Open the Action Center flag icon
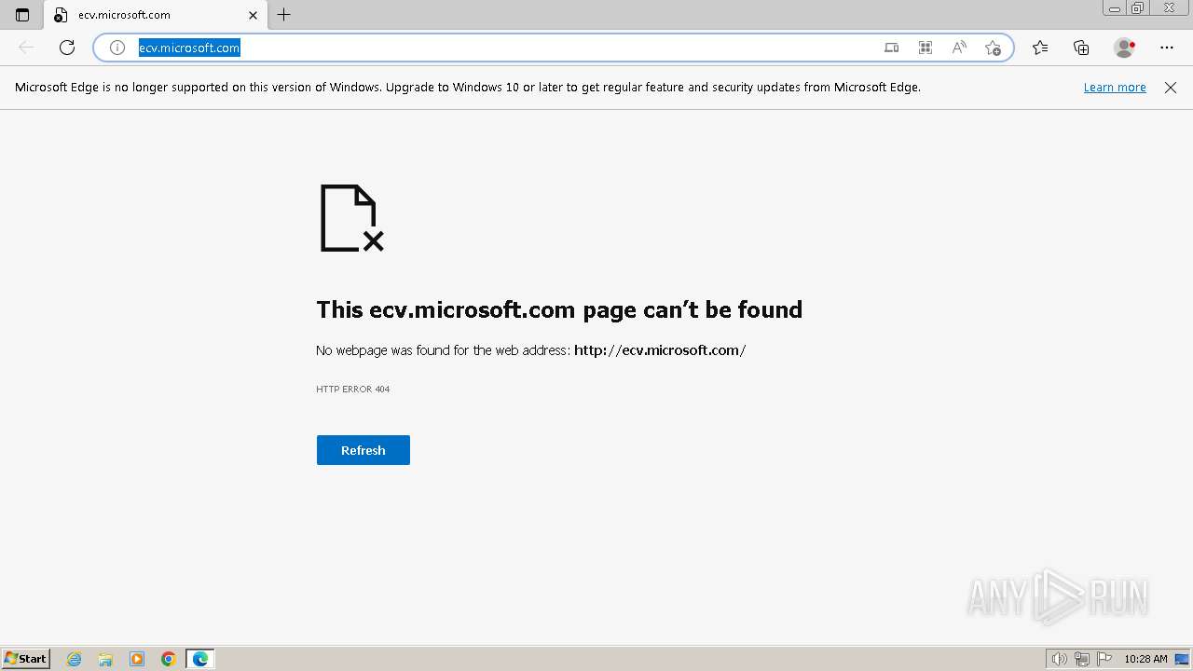 (1104, 659)
